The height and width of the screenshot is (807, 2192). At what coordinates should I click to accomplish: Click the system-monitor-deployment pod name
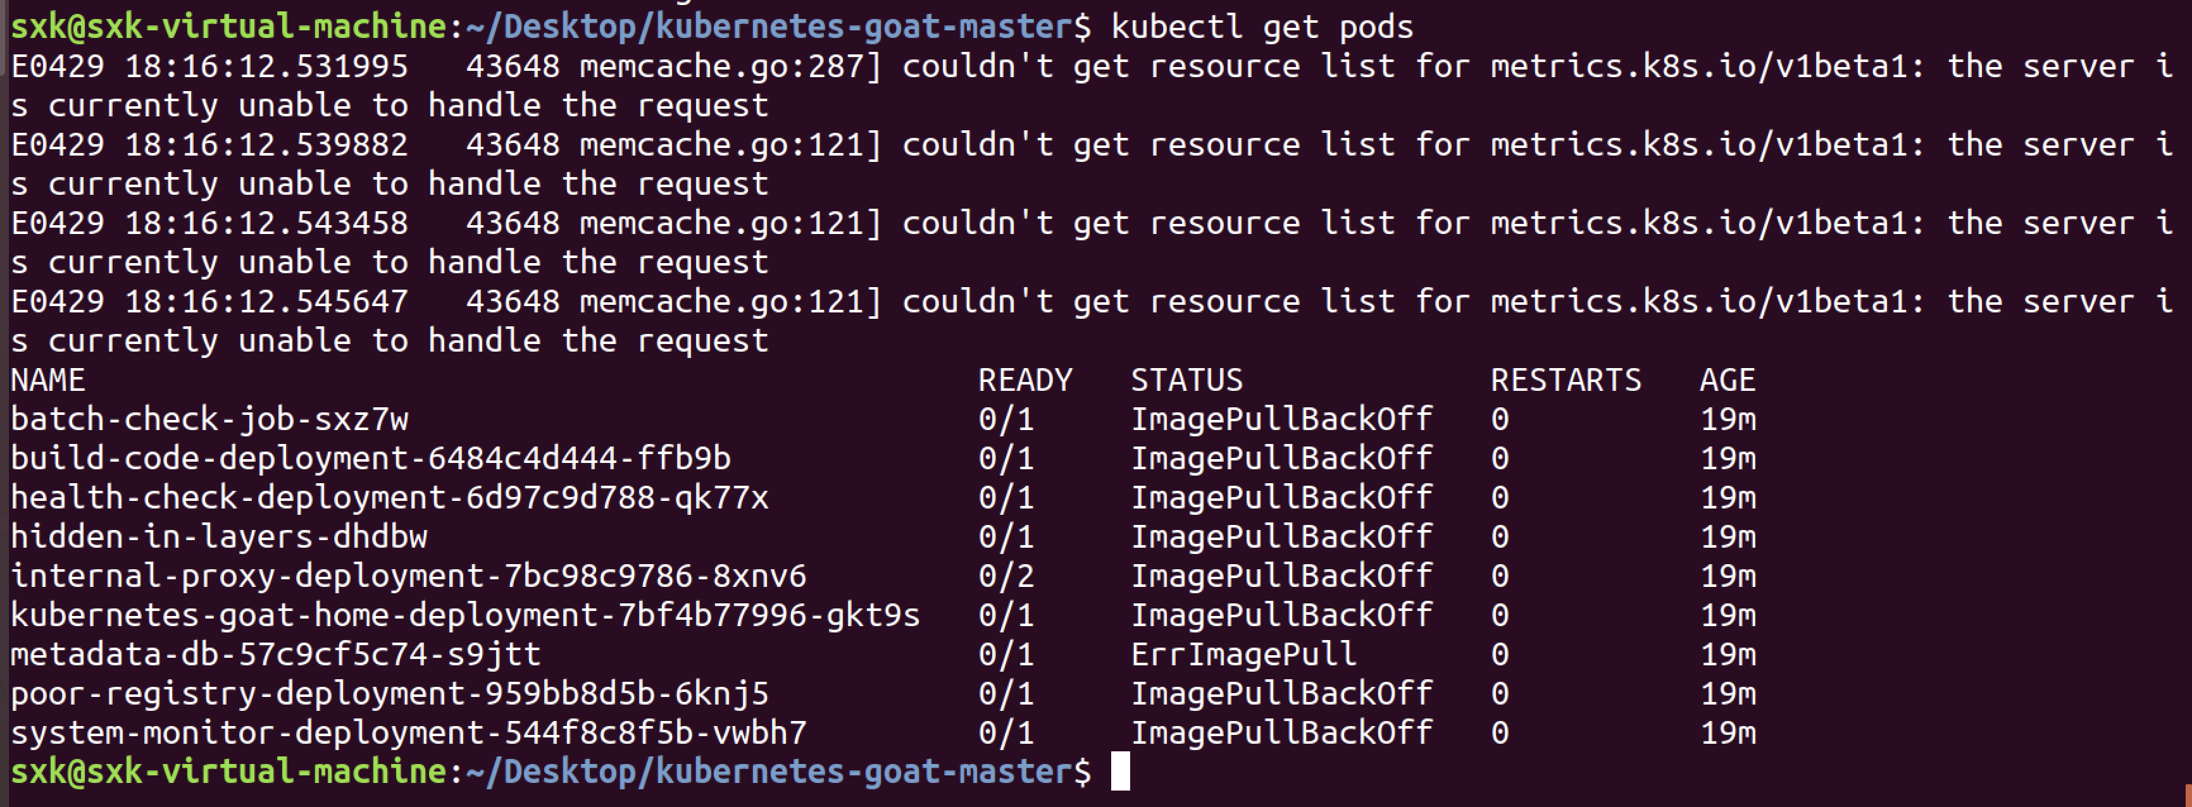[408, 732]
